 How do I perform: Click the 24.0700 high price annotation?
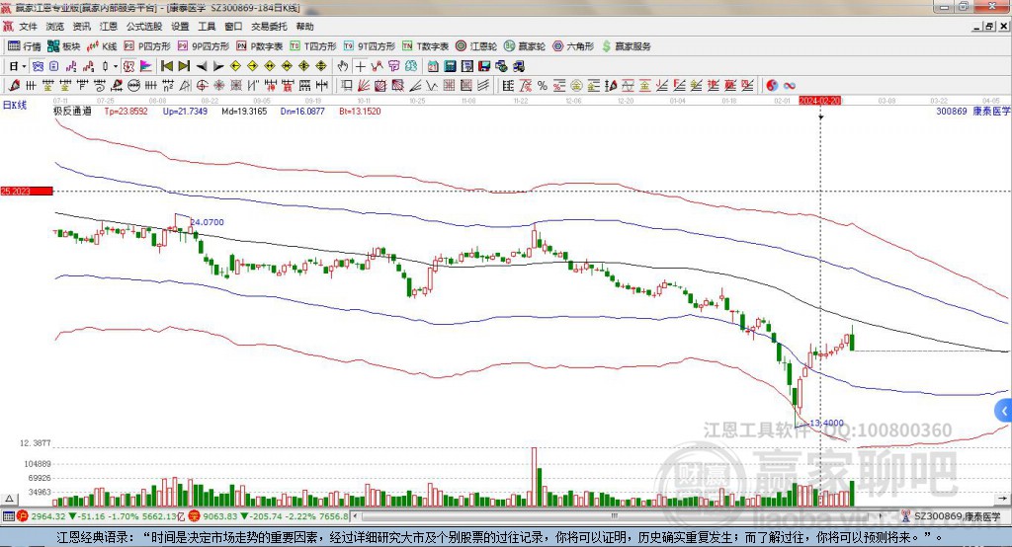click(x=208, y=222)
